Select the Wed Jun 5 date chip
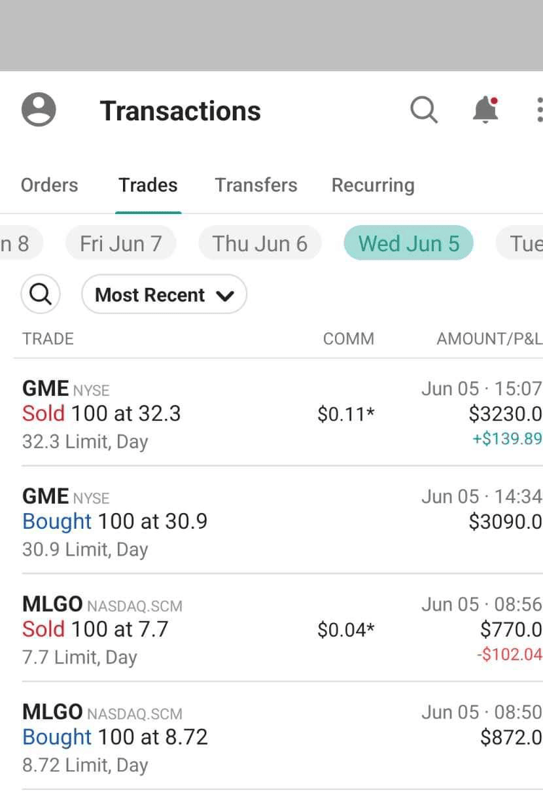Image resolution: width=543 pixels, height=799 pixels. tap(408, 243)
